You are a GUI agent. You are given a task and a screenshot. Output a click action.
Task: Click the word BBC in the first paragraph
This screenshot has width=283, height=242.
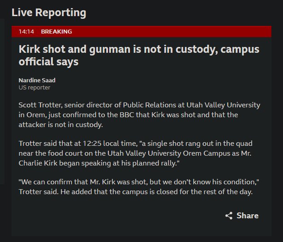point(127,115)
